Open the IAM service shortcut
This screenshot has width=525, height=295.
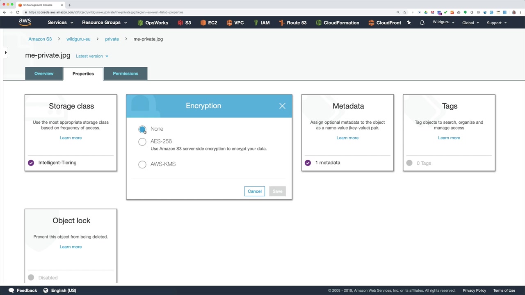pyautogui.click(x=262, y=23)
